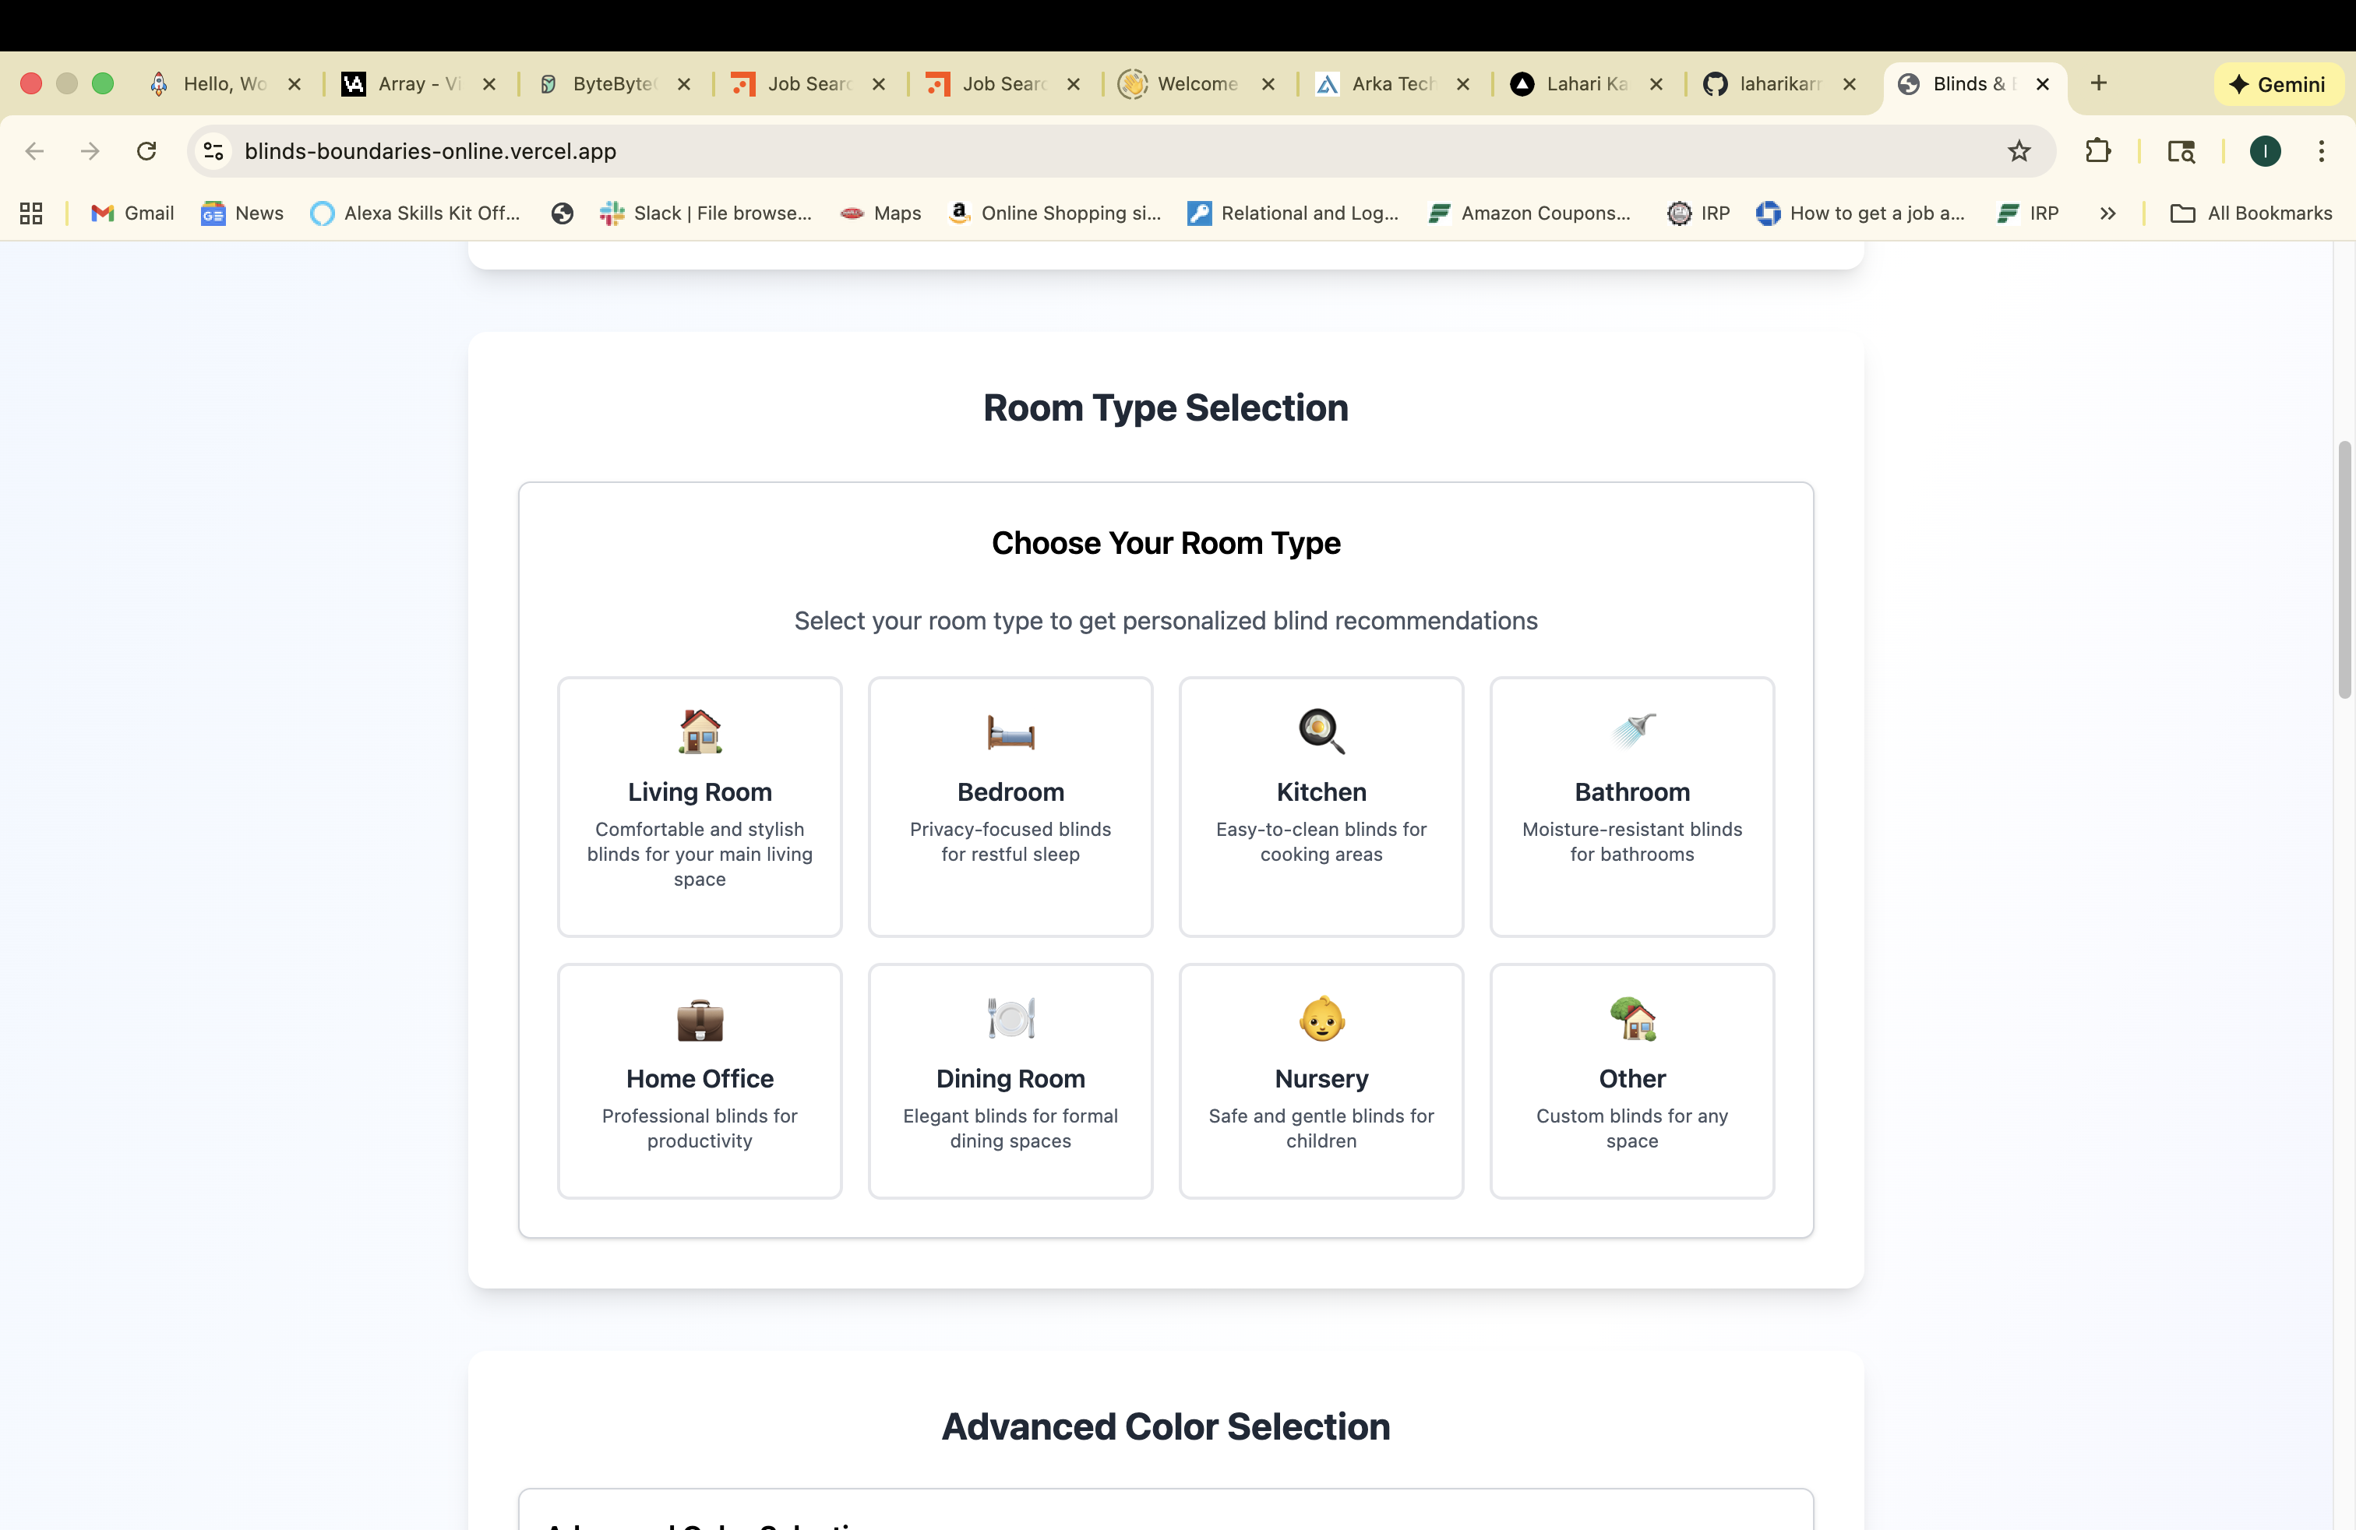Select the Bathroom room type

1631,806
